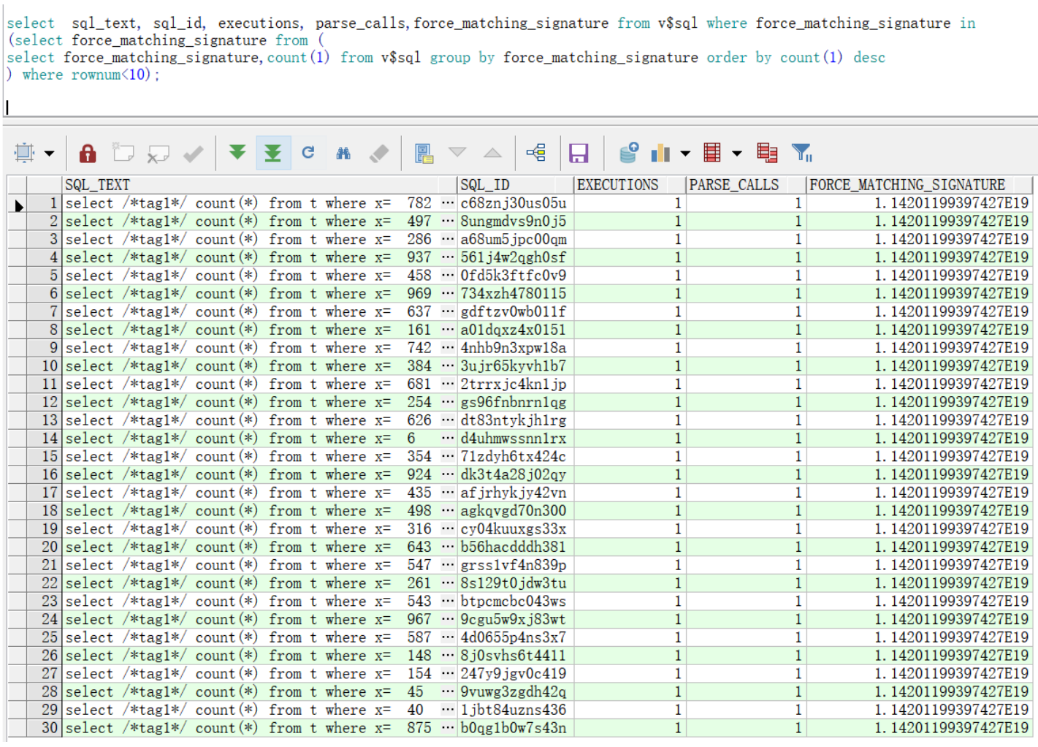The image size is (1038, 747).
Task: Click the export query results database icon
Action: pos(628,152)
